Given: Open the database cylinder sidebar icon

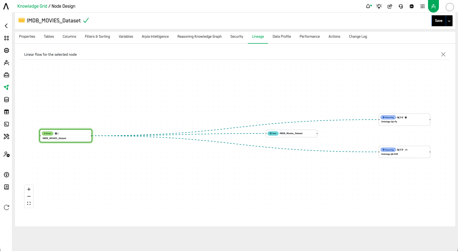Looking at the screenshot, I should (7, 100).
